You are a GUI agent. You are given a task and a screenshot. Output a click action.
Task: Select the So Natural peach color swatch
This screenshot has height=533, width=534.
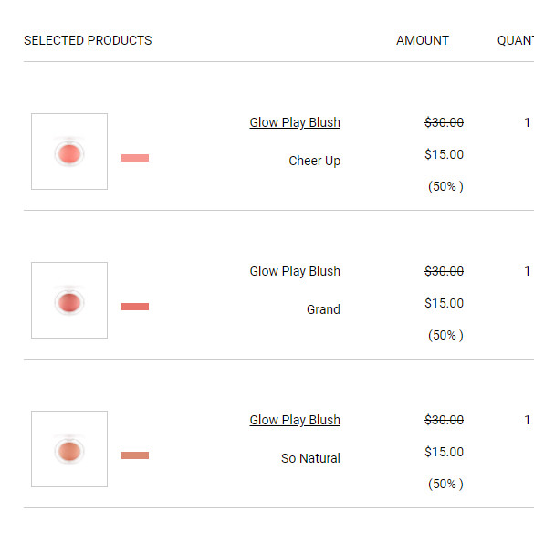point(135,455)
